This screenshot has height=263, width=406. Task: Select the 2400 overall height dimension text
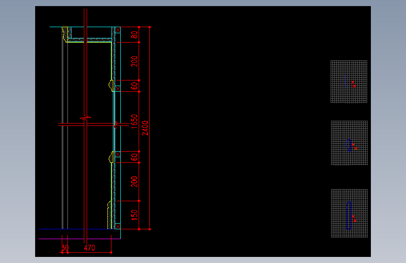click(x=145, y=128)
